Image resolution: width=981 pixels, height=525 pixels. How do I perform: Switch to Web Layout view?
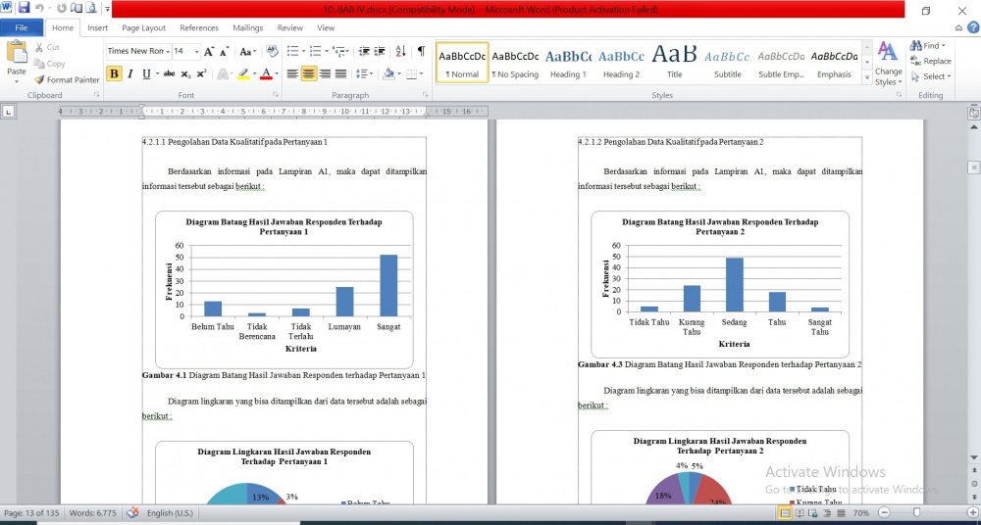click(812, 513)
